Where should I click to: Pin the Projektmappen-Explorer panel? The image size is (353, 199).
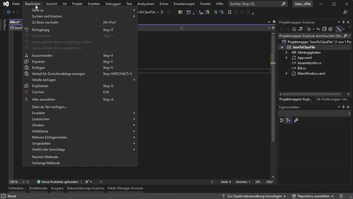344,22
